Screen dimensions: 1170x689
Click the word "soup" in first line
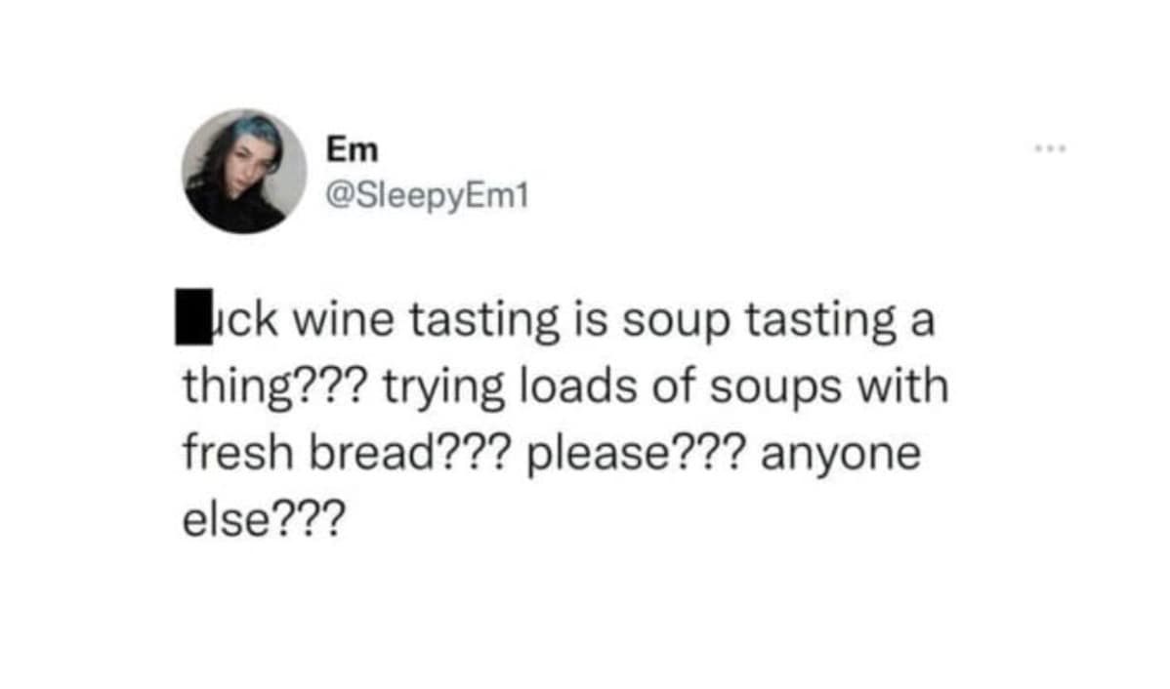point(677,322)
